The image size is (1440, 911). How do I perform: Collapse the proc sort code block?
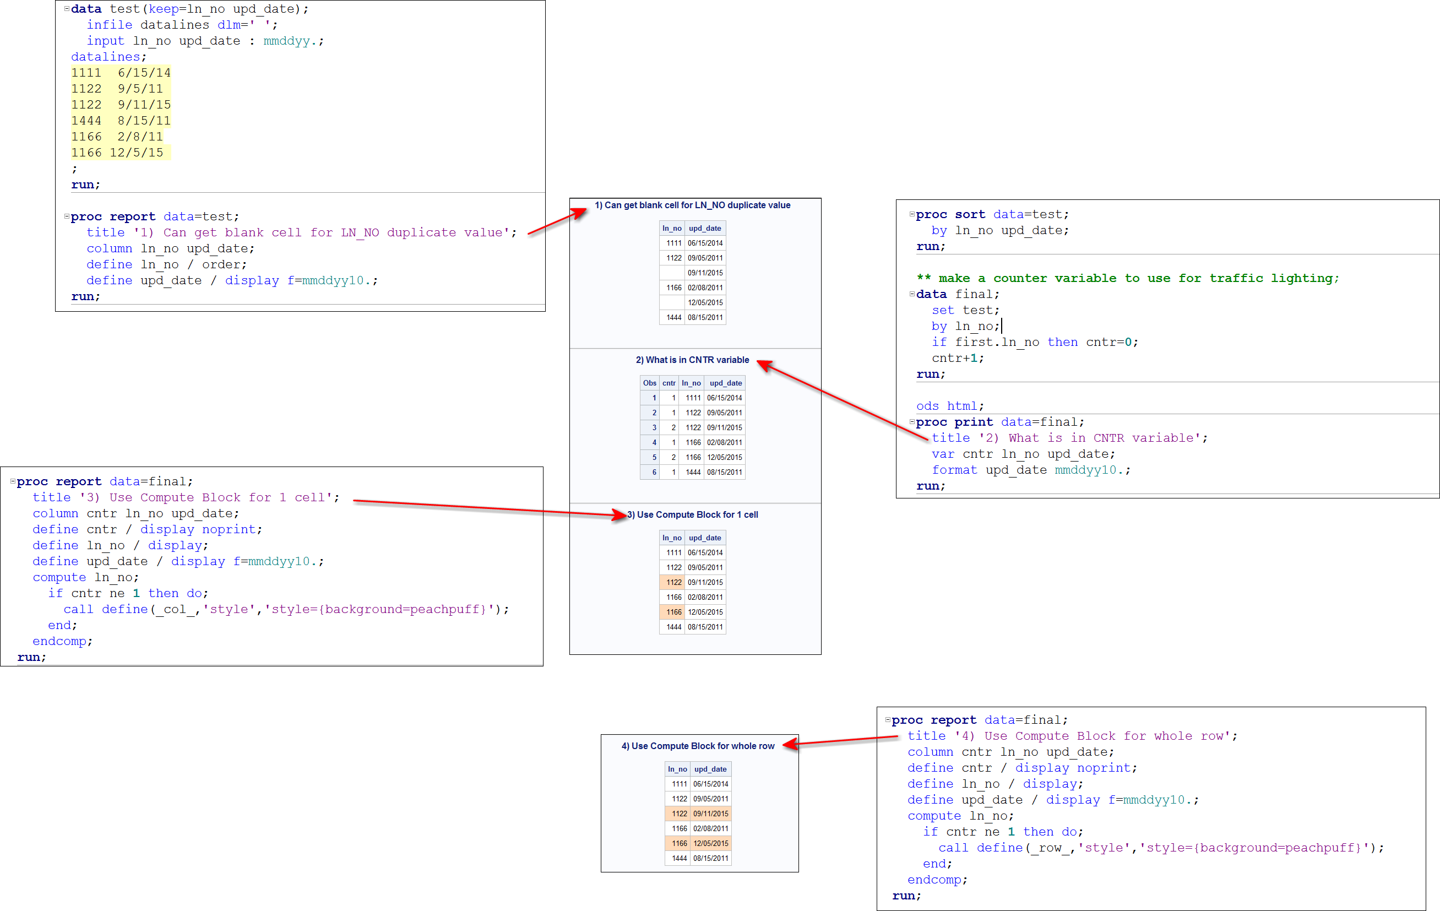[911, 214]
